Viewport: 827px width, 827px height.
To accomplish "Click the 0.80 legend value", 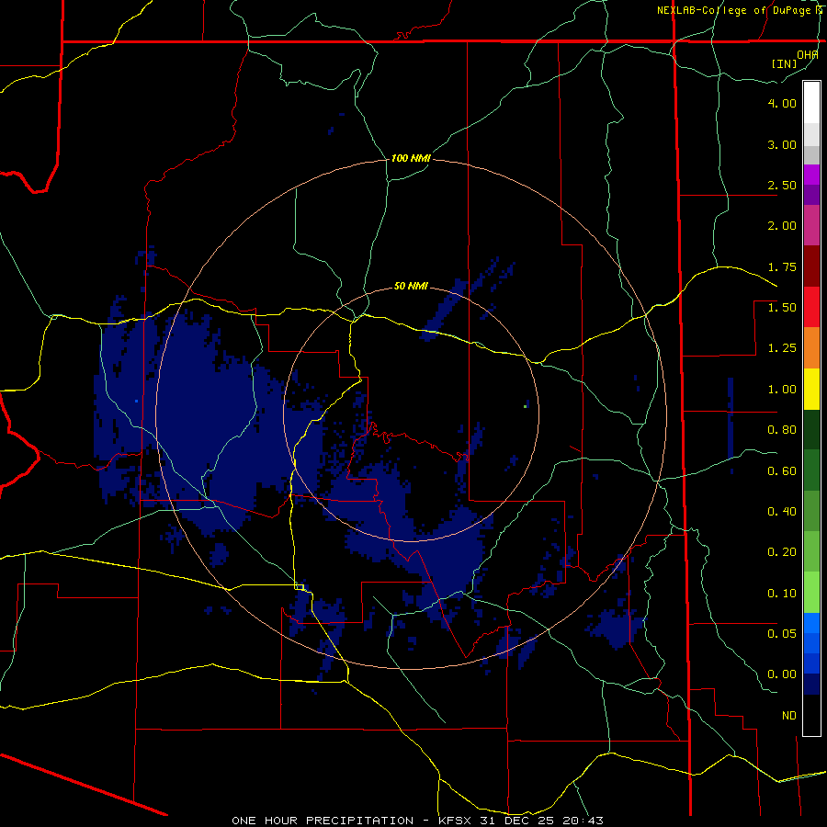I will (782, 430).
